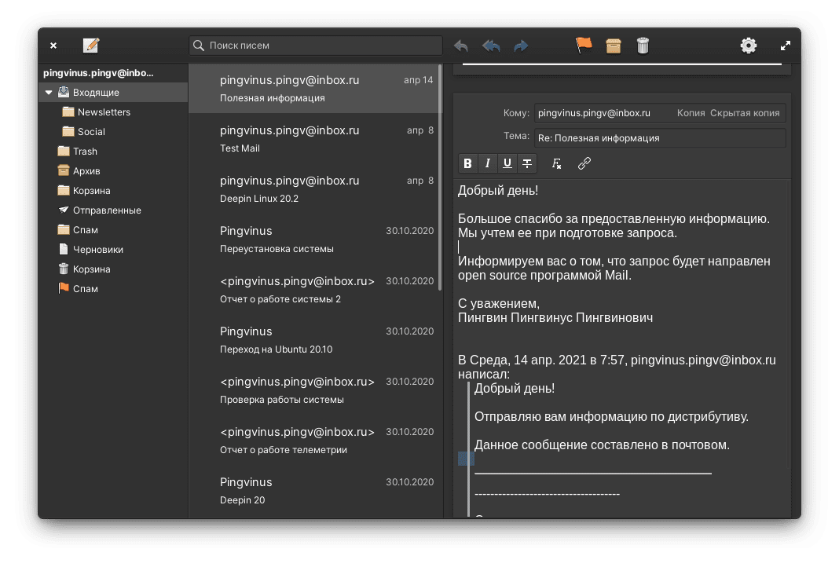Collapse the Входящие folder tree
Screen dimensions: 839x567
pyautogui.click(x=49, y=93)
